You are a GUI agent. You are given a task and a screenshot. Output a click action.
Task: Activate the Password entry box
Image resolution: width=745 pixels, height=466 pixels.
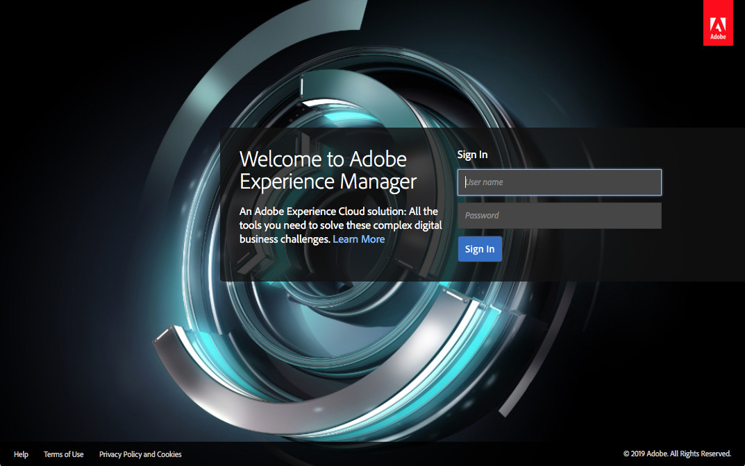click(x=560, y=215)
